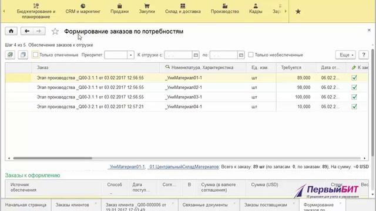
Task: Enable Только необеспеченные checkbox
Action: (x=251, y=55)
